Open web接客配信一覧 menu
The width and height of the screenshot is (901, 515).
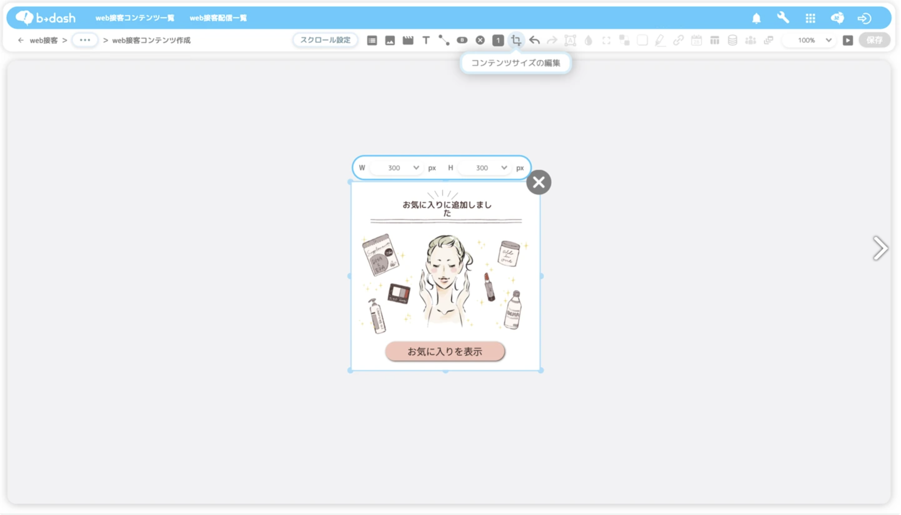218,18
